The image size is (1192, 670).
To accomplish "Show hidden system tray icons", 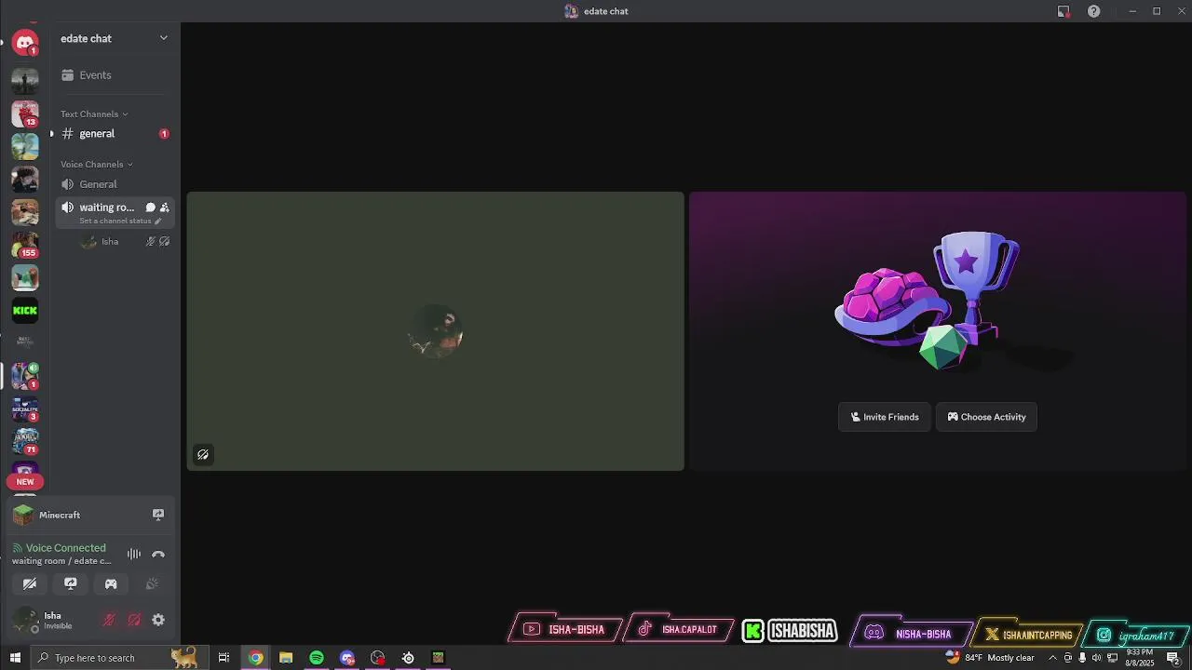I will click(1052, 658).
